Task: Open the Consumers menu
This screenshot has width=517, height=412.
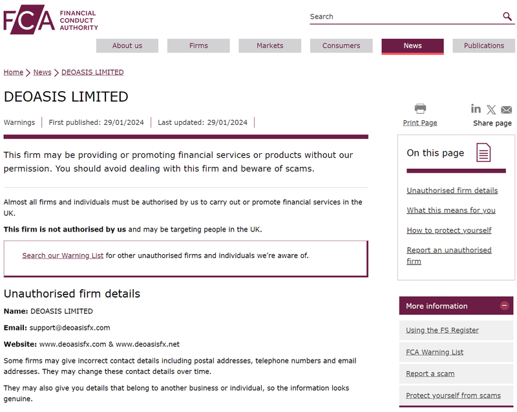Action: coord(341,45)
